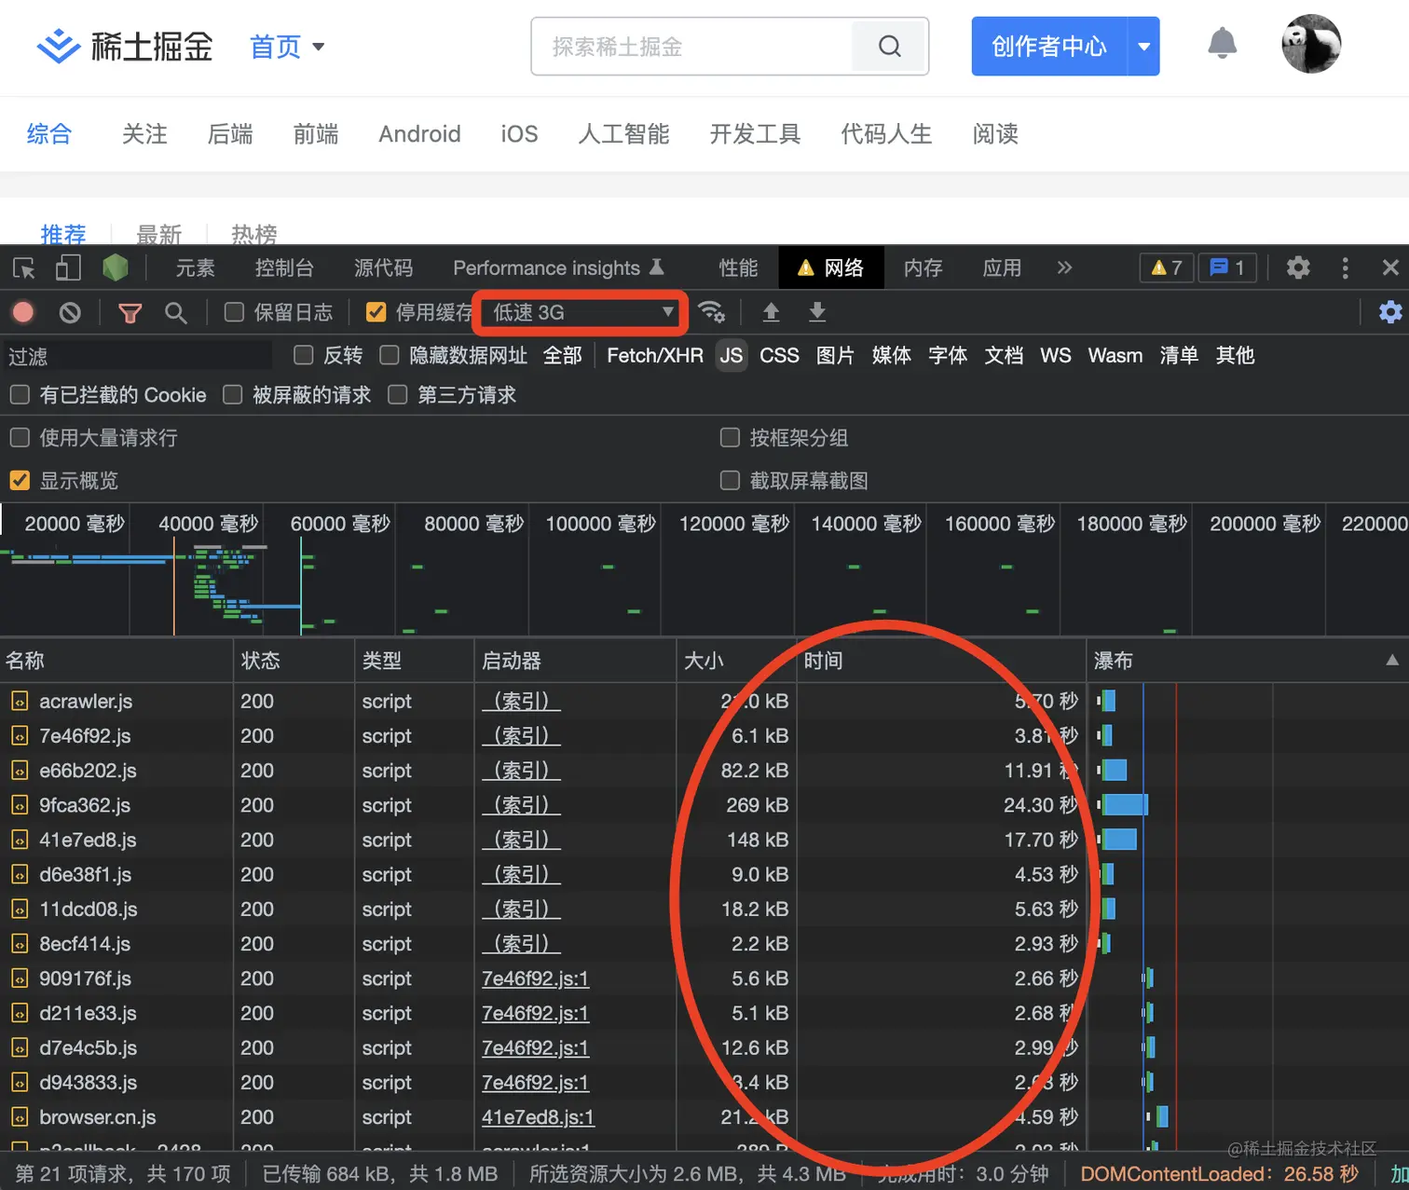Show more DevTools tabs chevron
The height and width of the screenshot is (1190, 1409).
1064,268
